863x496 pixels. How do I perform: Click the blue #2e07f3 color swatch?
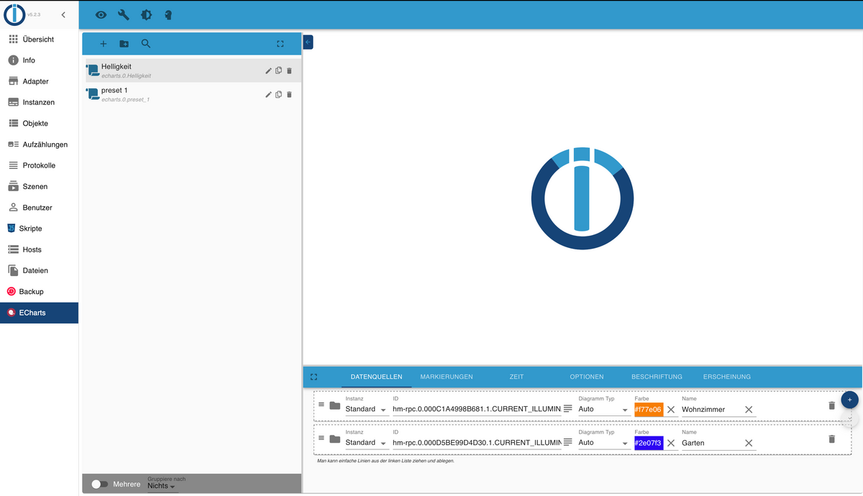pos(649,443)
